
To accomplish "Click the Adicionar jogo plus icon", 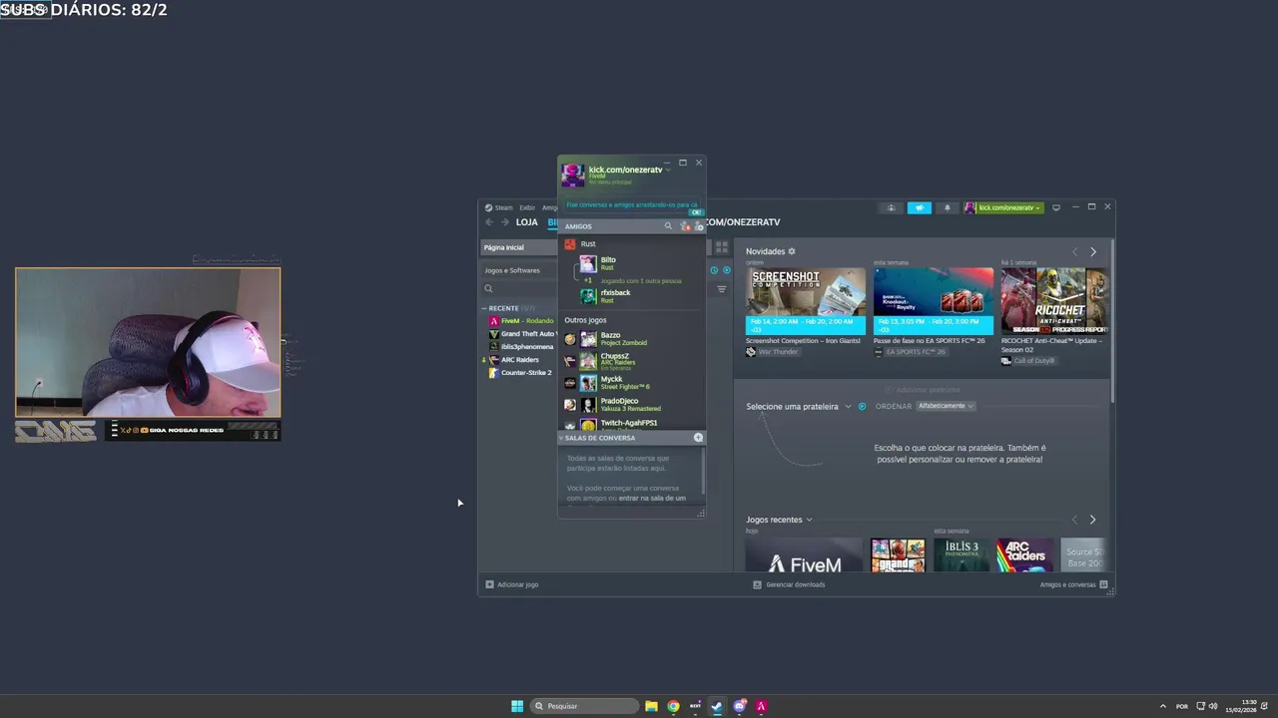I will tap(489, 584).
